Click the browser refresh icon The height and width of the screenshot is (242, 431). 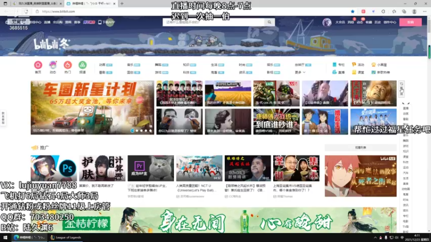(26, 11)
